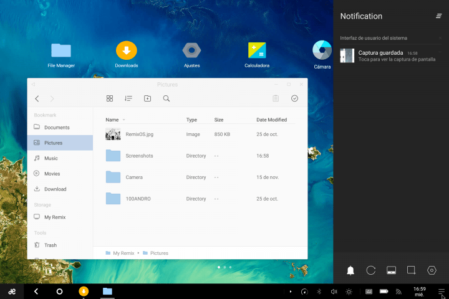This screenshot has height=299, width=449.
Task: Open the keyboard tray icon
Action: (x=369, y=292)
